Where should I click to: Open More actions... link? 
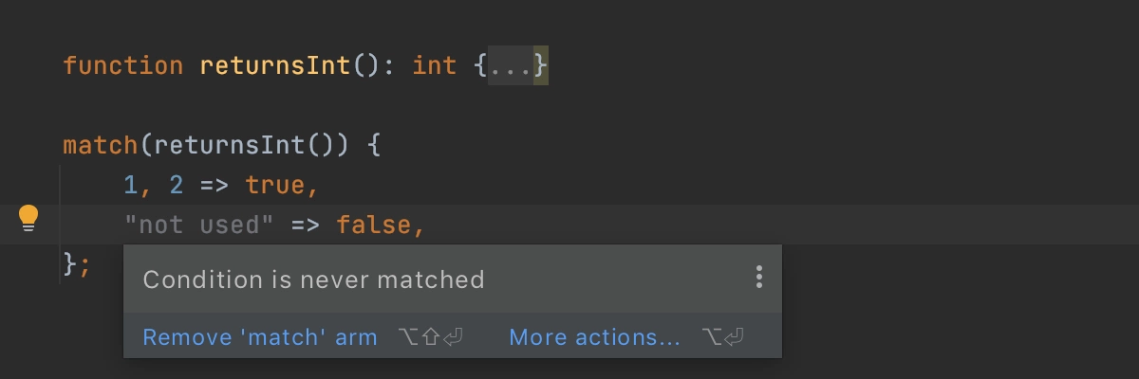click(595, 337)
